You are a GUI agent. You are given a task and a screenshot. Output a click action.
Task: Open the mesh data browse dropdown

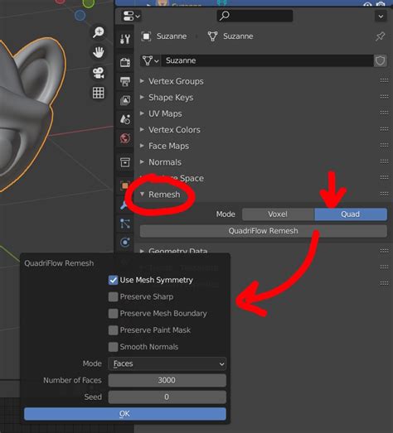click(x=150, y=60)
